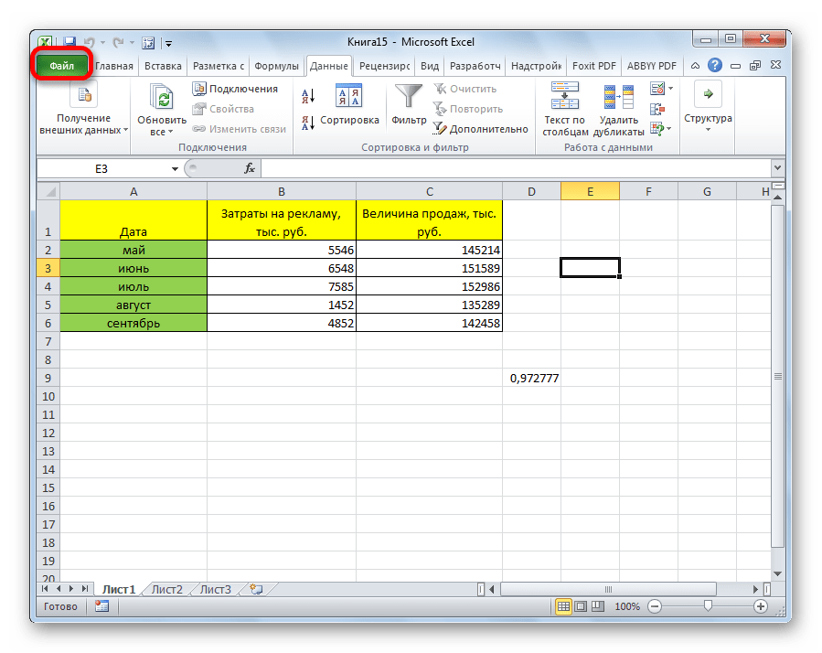Viewport: 822px width, 653px height.
Task: Sort ascending with the A-Я icon
Action: [307, 95]
